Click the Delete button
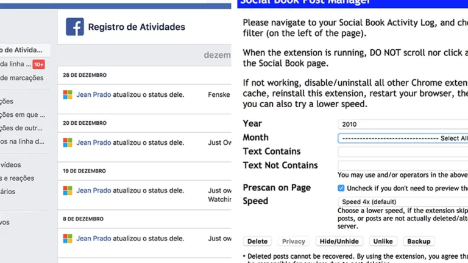 257,241
